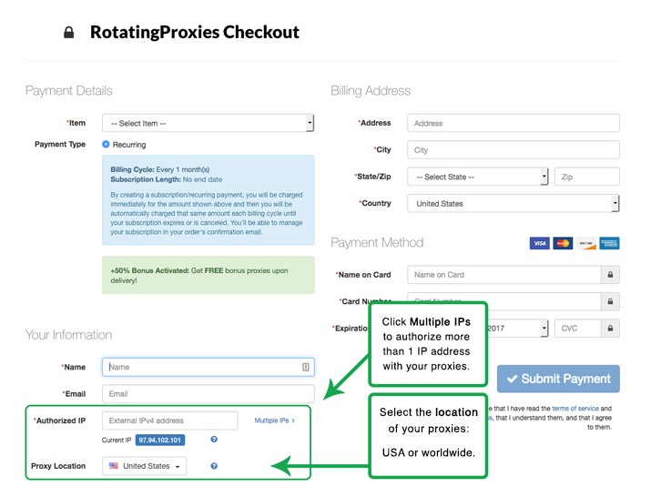651x497 pixels.
Task: Focus the External IPv4 address field
Action: pyautogui.click(x=170, y=421)
